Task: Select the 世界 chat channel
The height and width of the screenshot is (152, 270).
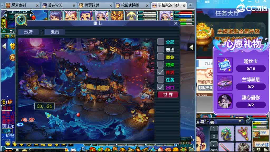Action: 7,131
